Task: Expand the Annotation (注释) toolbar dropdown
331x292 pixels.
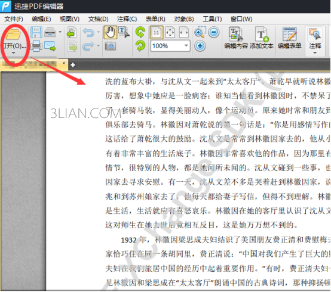Action: [315, 53]
